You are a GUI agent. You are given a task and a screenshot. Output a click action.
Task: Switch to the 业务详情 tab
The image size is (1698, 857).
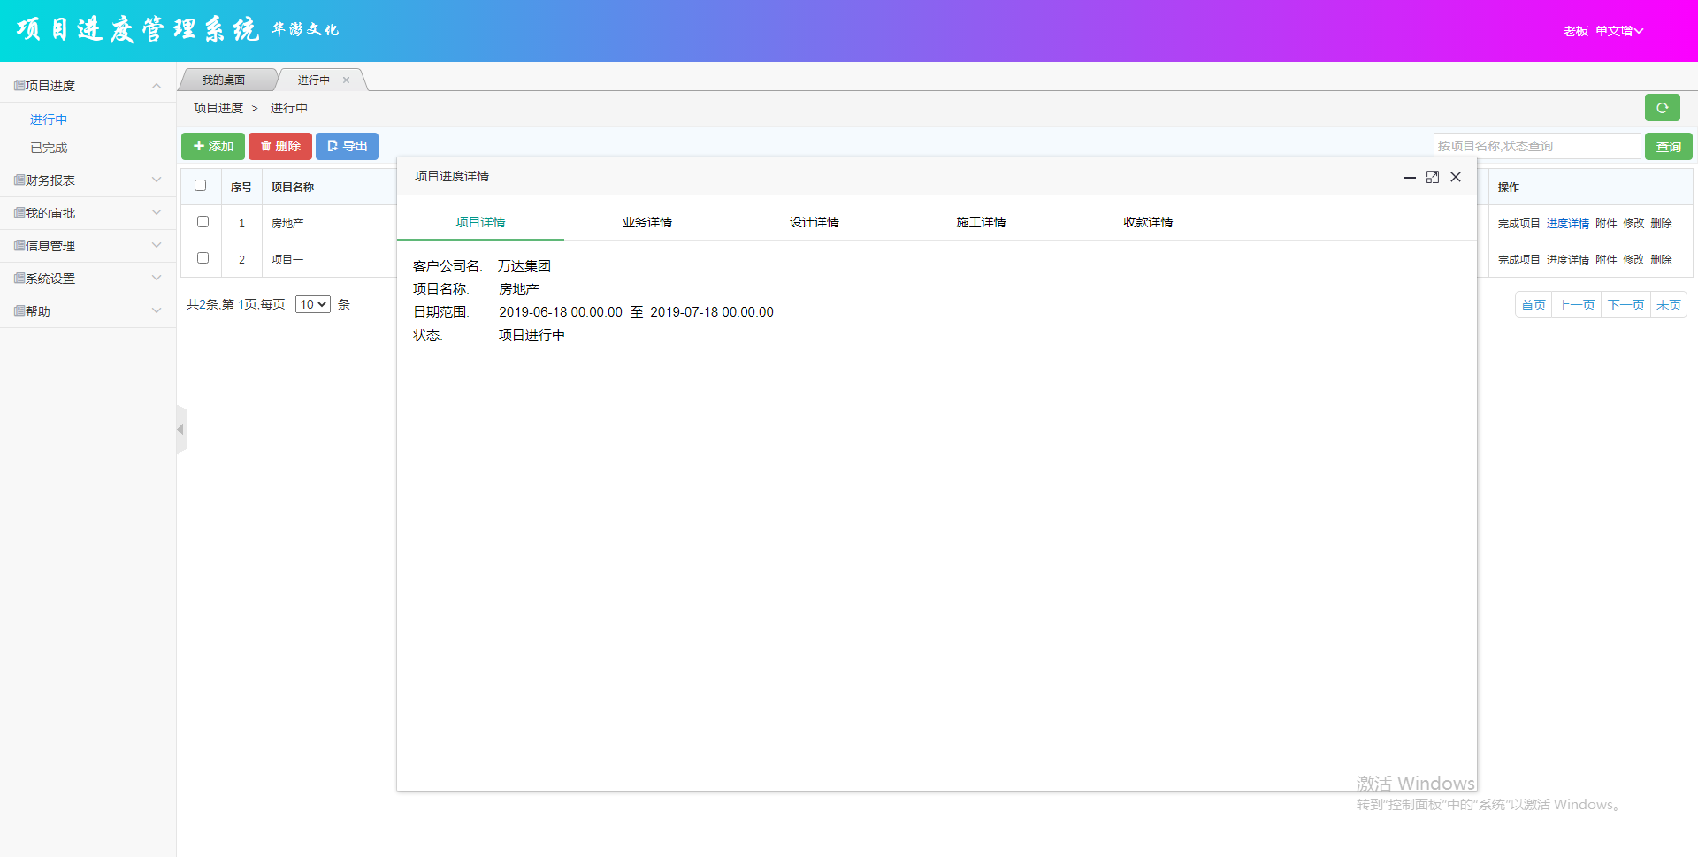tap(646, 222)
